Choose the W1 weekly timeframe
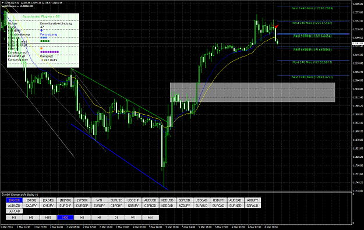Image resolution: width=364 pixels, height=230 pixels. click(x=133, y=217)
